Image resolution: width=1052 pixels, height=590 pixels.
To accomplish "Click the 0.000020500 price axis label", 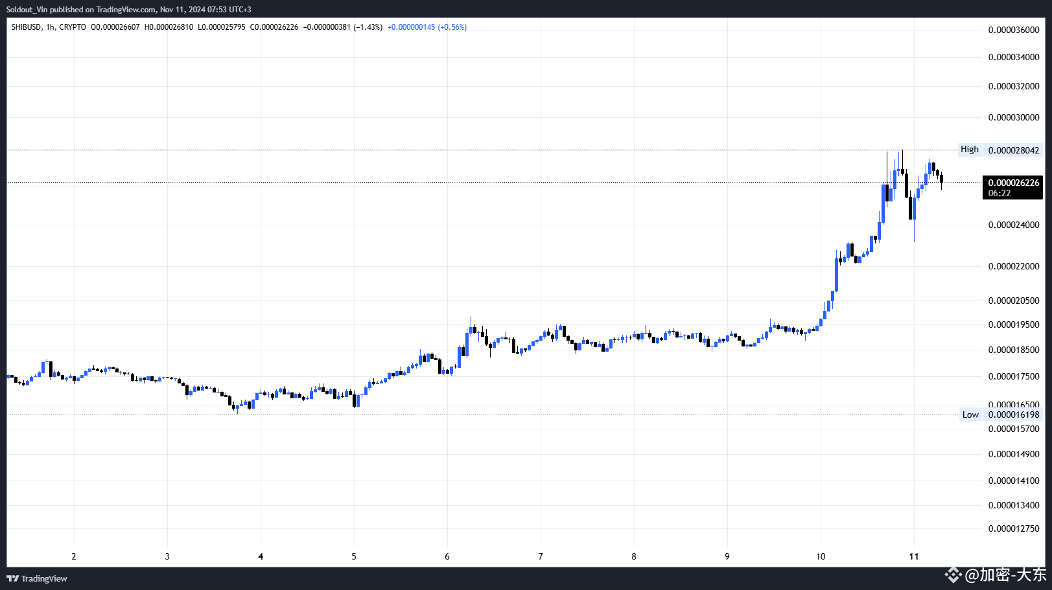I will (x=1014, y=301).
